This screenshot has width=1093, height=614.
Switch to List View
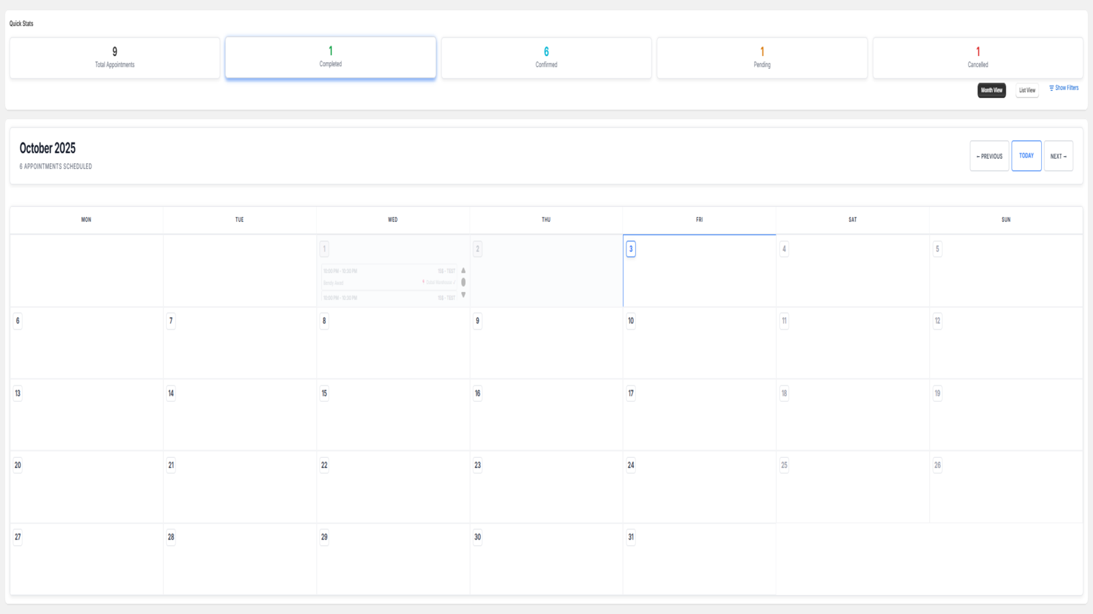pyautogui.click(x=1027, y=90)
